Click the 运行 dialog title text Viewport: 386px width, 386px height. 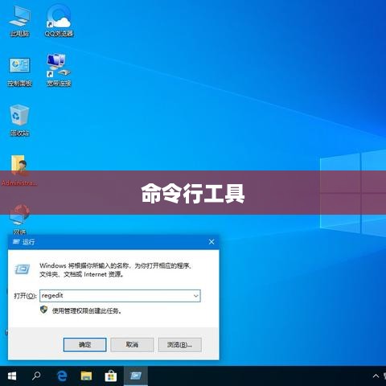(x=28, y=242)
